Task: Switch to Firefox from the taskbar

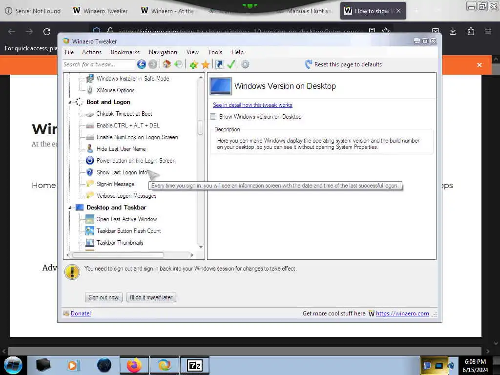Action: 134,365
